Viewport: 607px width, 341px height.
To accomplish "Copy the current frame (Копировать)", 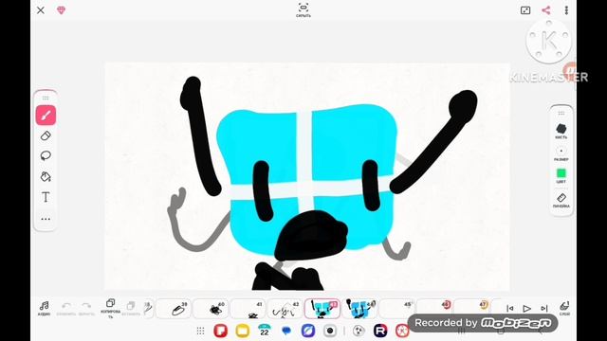I will (x=110, y=308).
